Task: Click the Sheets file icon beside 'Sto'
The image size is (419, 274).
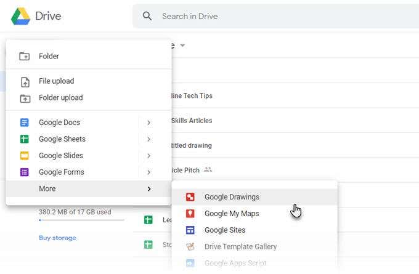Action: click(x=148, y=244)
